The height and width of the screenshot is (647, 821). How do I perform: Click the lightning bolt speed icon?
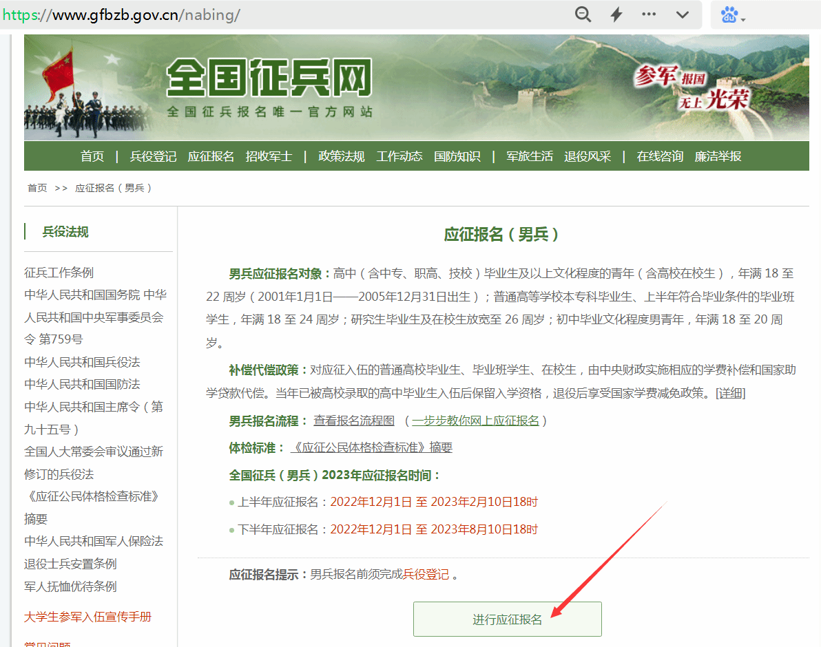(x=616, y=14)
